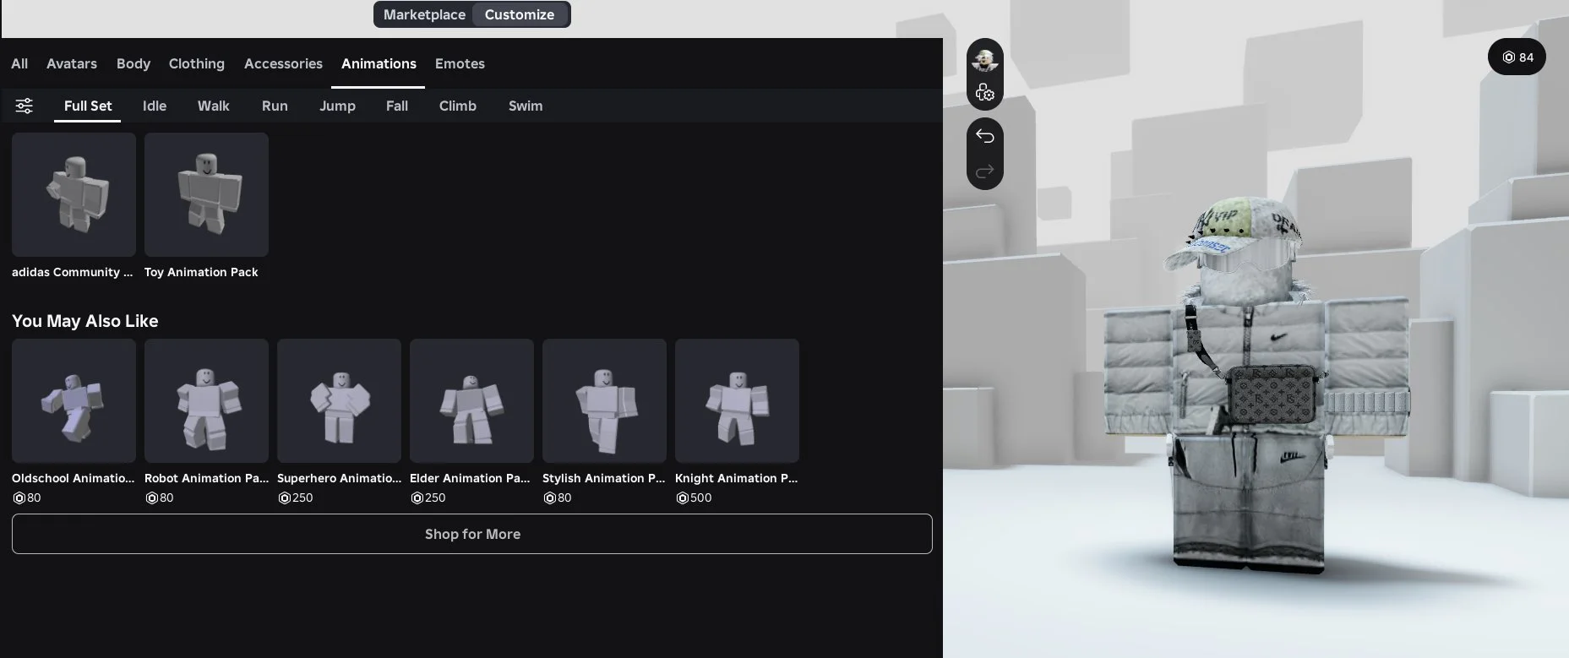The height and width of the screenshot is (658, 1569).
Task: Open the Knight Animation Pack item
Action: 737,401
